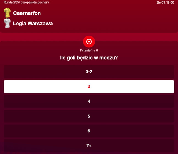This screenshot has height=154, width=178.
Task: Click the word Pytanie under the ball
Action: [85, 50]
